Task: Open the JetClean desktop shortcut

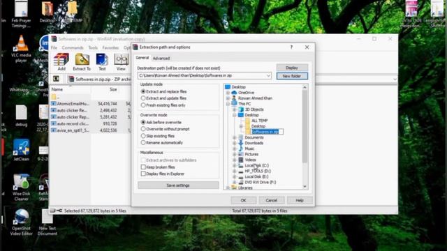Action: point(21,150)
